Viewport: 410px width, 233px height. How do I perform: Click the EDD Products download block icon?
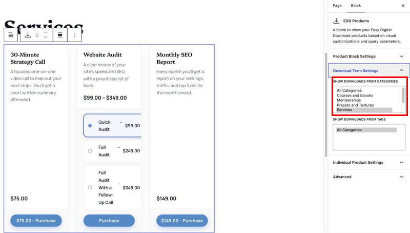[28, 35]
